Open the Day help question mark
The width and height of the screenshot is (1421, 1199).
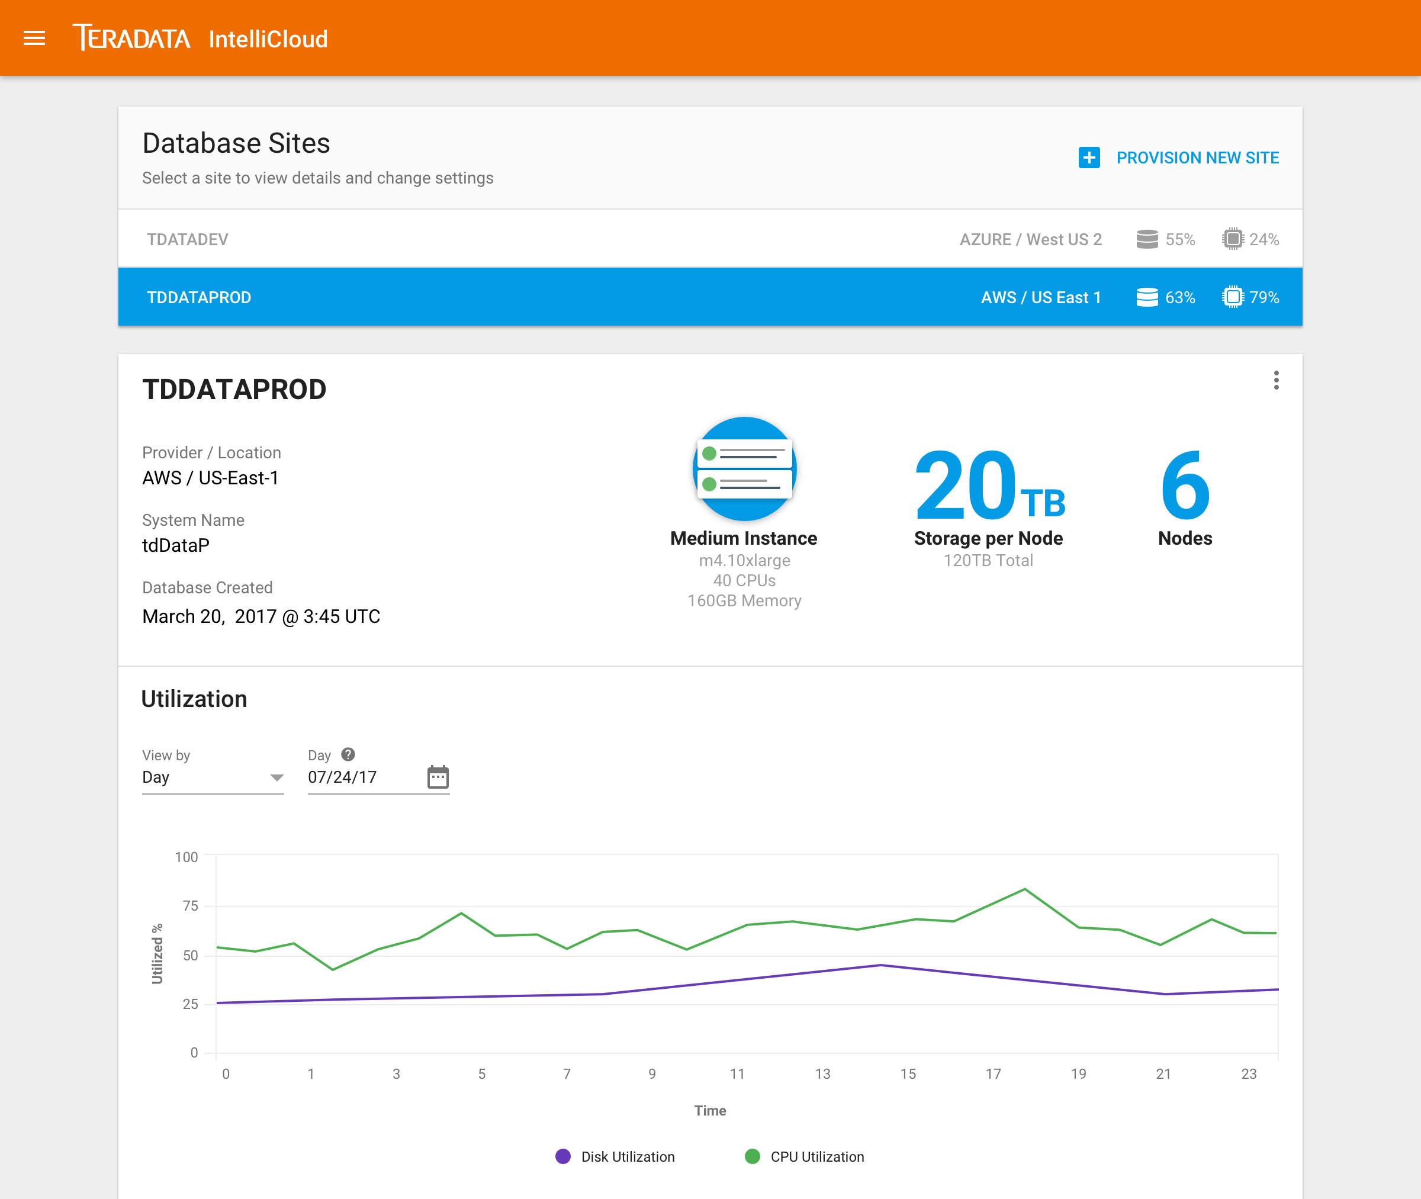coord(348,754)
